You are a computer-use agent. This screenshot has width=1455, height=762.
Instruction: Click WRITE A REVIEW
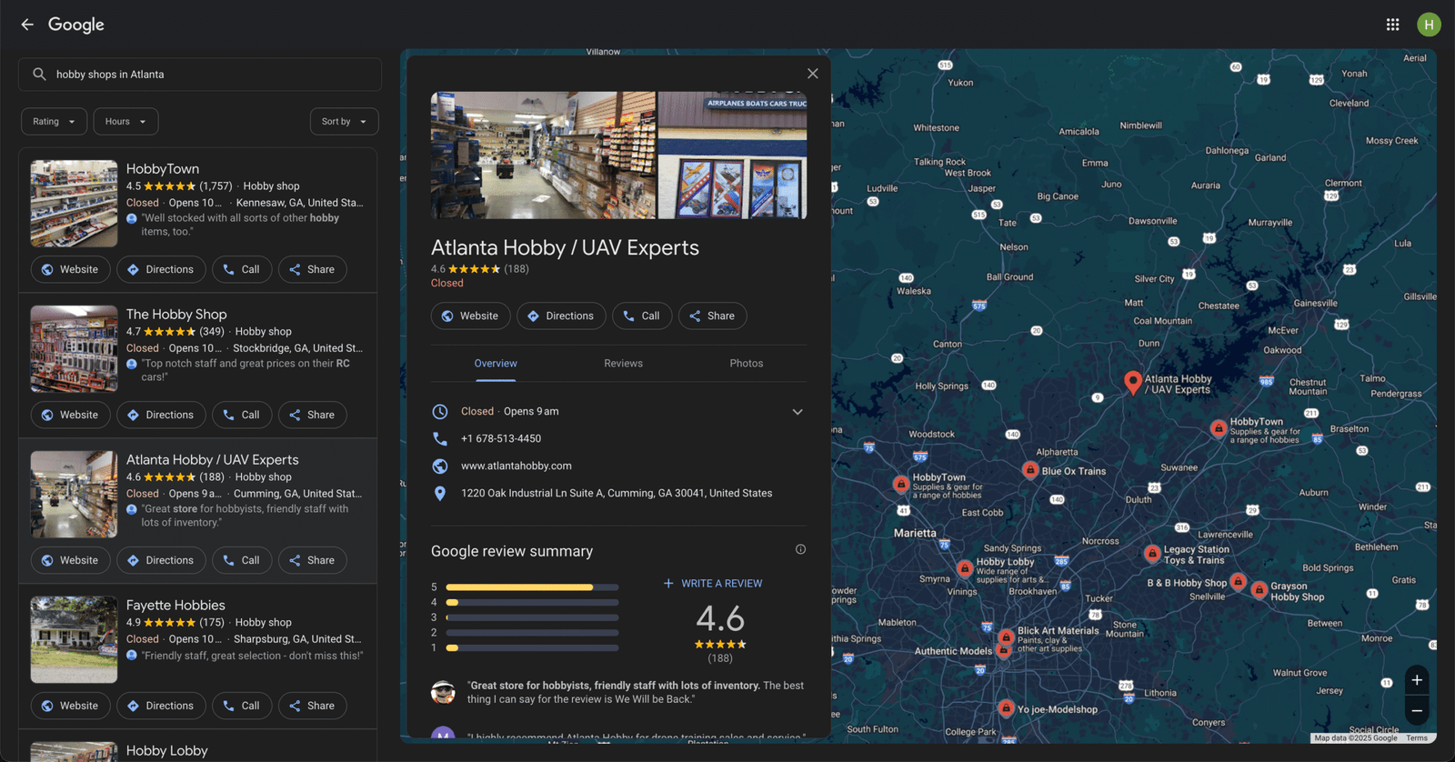pyautogui.click(x=713, y=584)
